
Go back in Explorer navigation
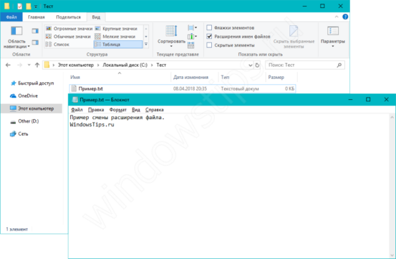[8, 65]
